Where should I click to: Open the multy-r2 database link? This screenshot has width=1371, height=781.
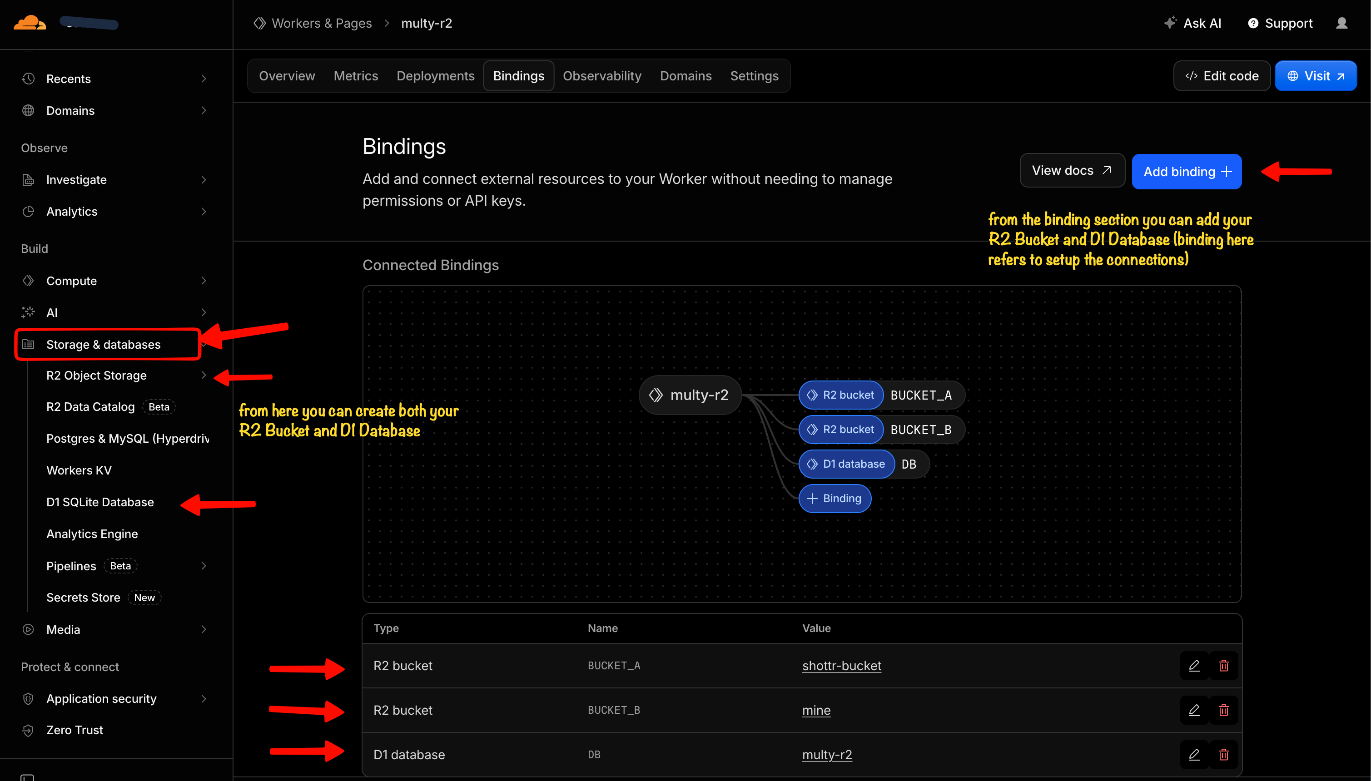click(827, 755)
